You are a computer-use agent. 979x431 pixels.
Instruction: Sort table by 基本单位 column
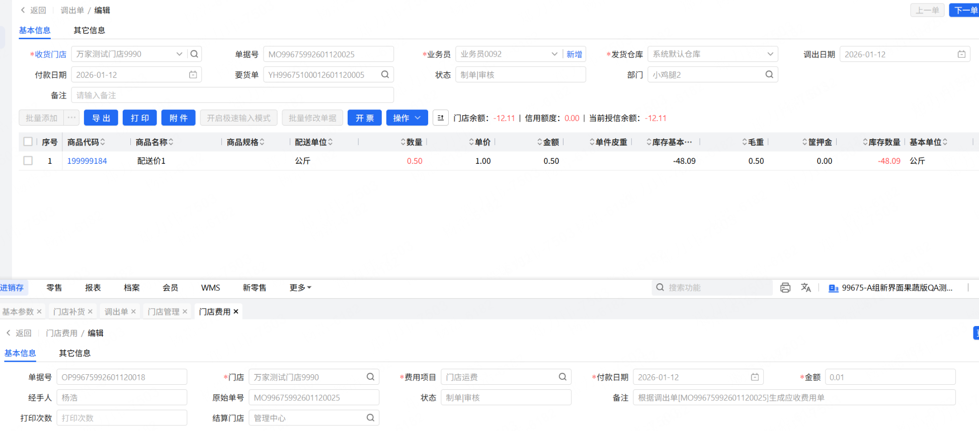[x=945, y=142]
